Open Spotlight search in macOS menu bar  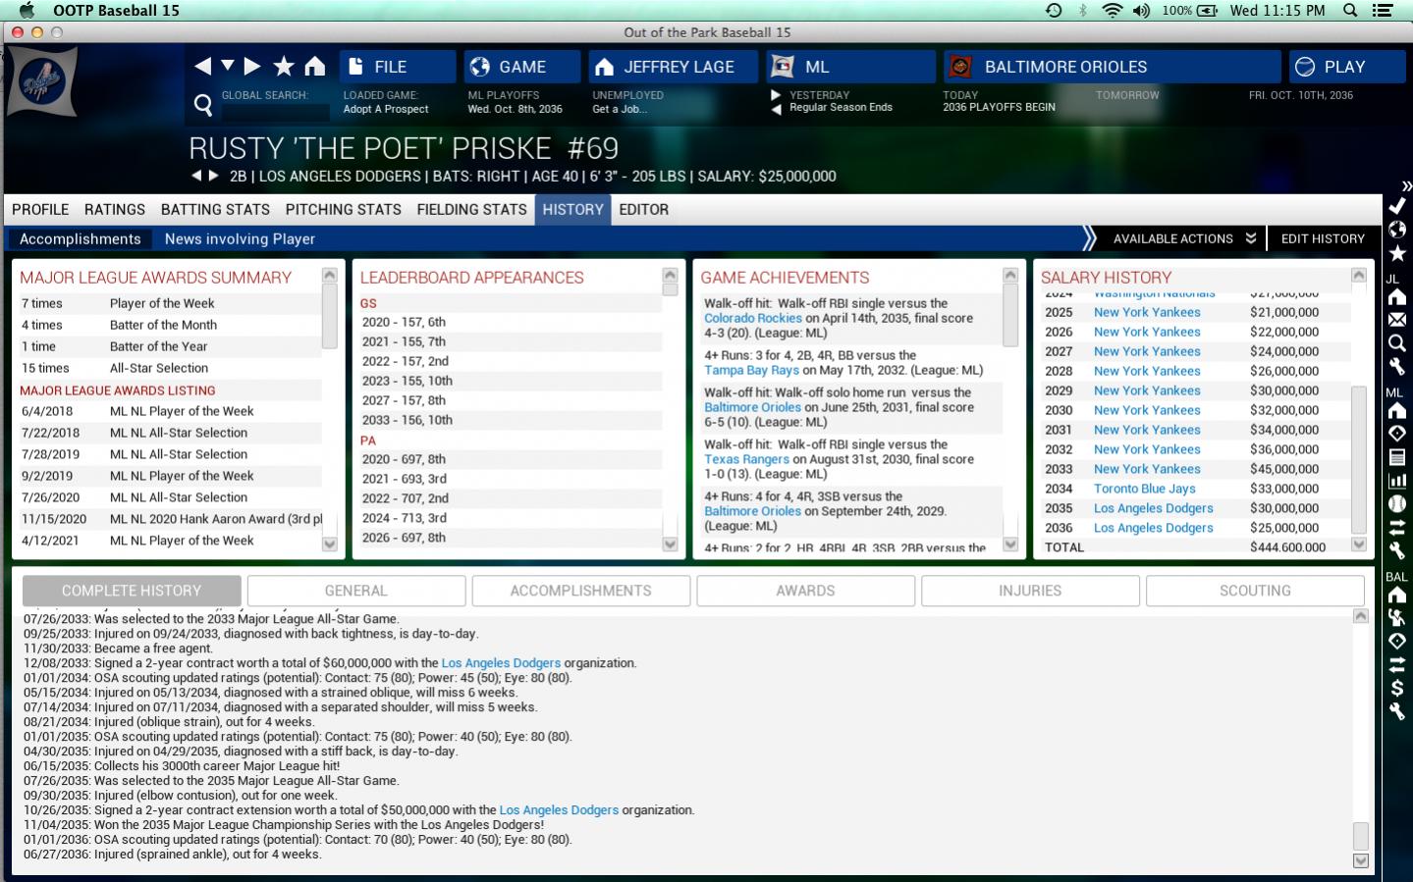point(1350,11)
